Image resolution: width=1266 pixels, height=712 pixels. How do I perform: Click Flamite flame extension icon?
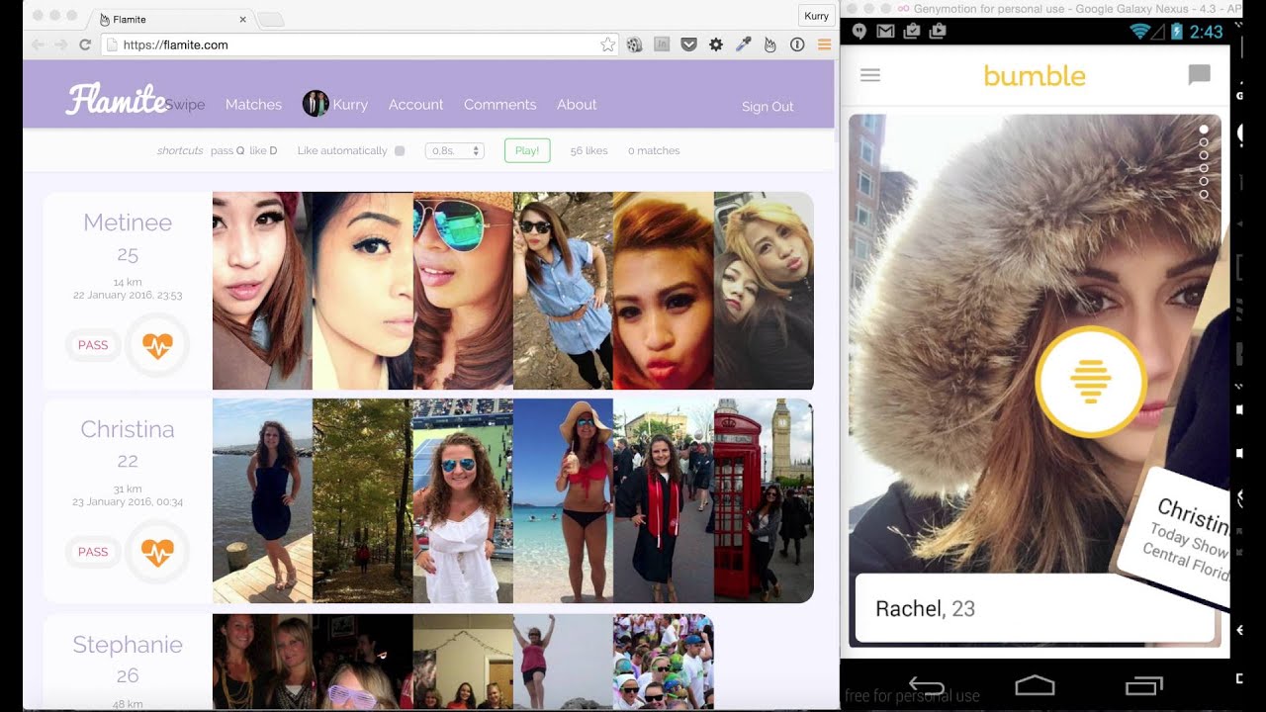point(769,44)
